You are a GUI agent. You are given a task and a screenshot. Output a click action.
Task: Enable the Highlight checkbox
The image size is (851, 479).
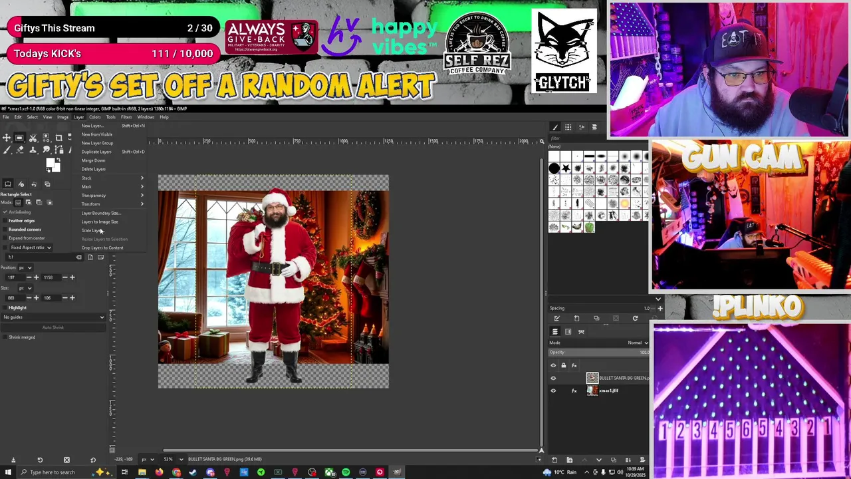click(x=5, y=307)
